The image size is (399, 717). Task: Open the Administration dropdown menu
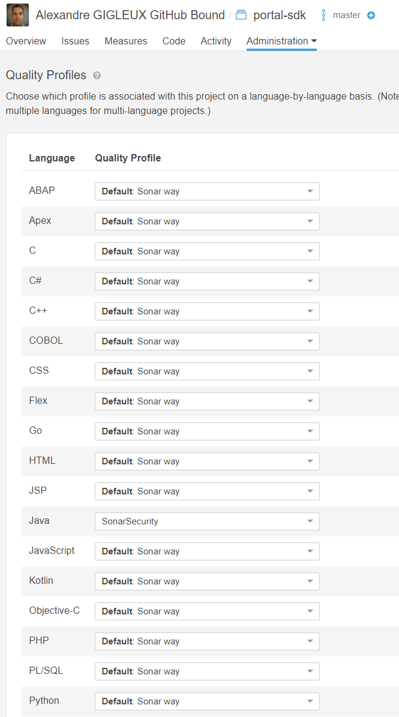[281, 41]
